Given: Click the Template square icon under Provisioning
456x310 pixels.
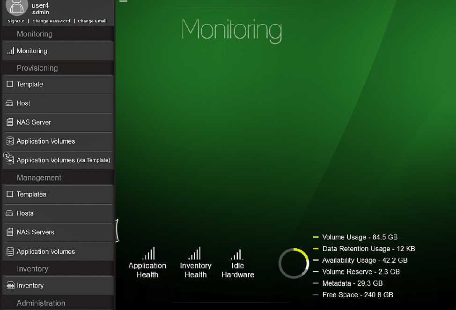Looking at the screenshot, I should [10, 84].
